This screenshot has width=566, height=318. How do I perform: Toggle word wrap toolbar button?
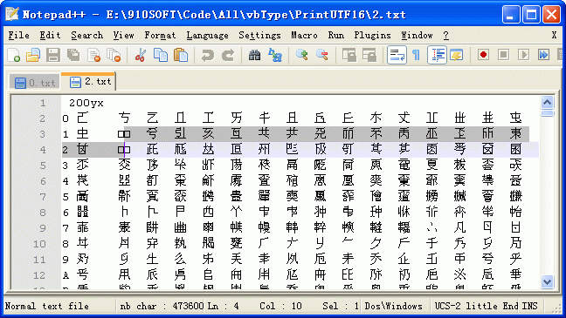point(397,55)
